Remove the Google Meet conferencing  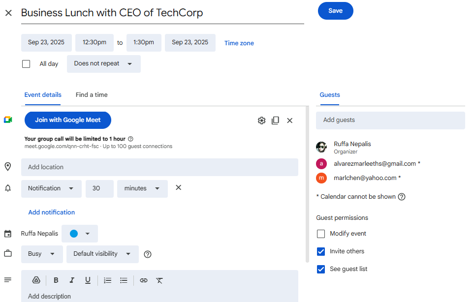coord(290,121)
